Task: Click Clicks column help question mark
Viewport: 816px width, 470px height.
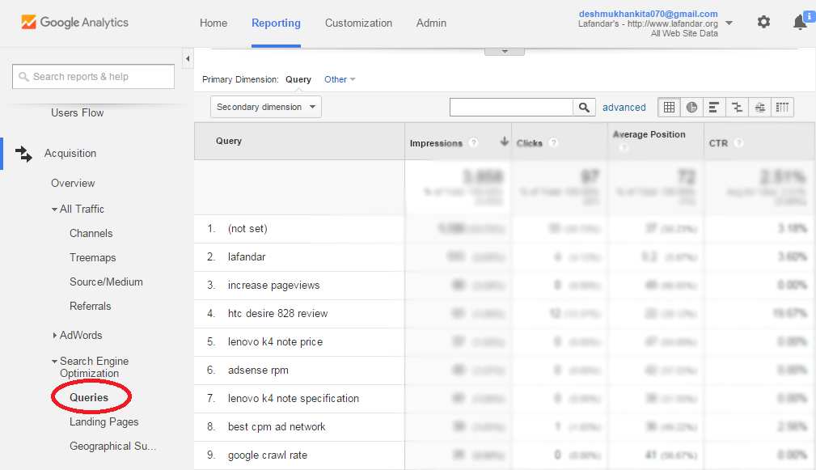Action: tap(553, 142)
